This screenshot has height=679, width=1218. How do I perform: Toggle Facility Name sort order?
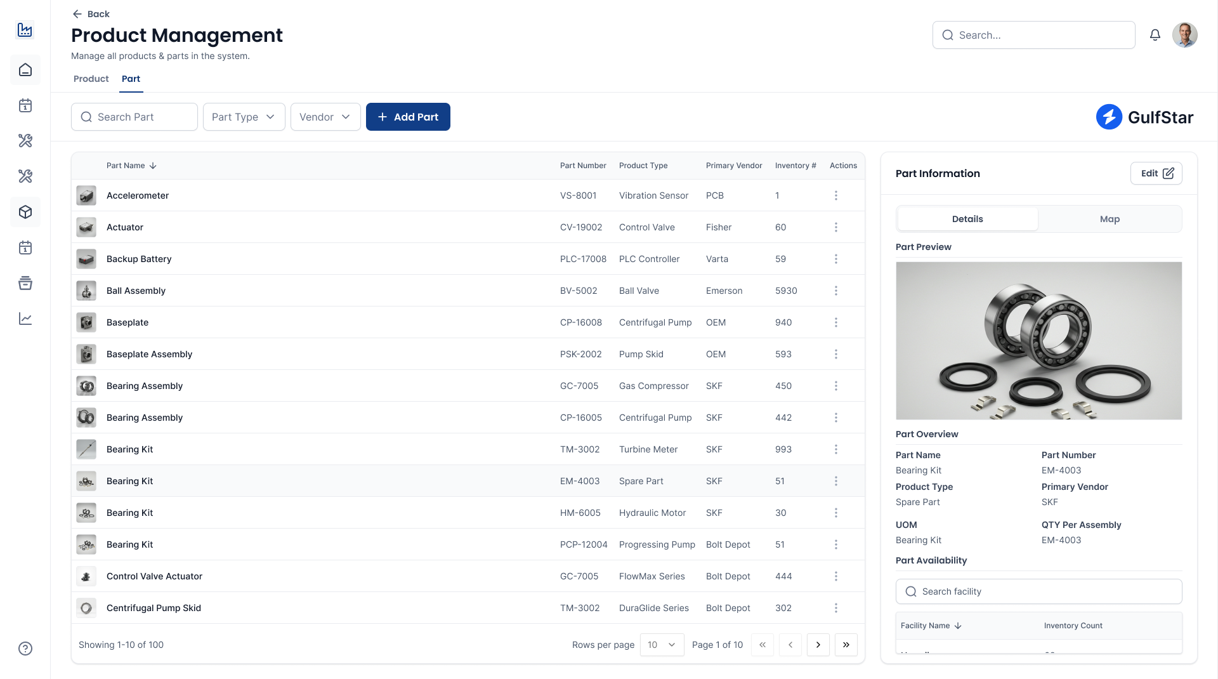(x=958, y=626)
